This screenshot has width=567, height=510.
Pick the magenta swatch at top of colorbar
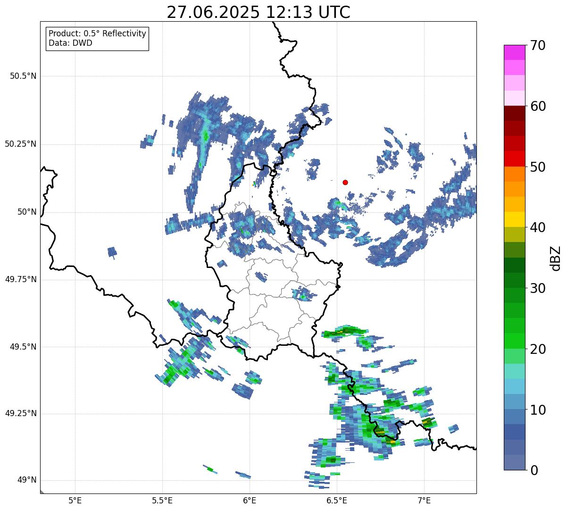point(514,52)
